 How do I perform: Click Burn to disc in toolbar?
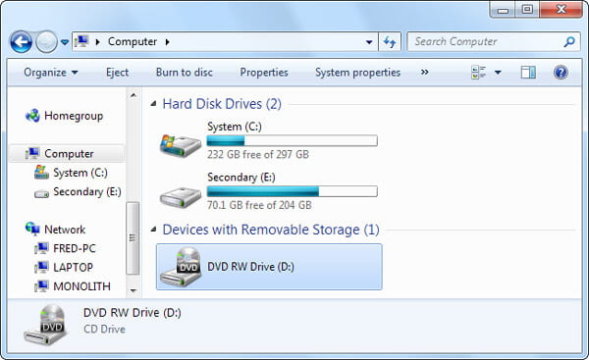pyautogui.click(x=185, y=72)
